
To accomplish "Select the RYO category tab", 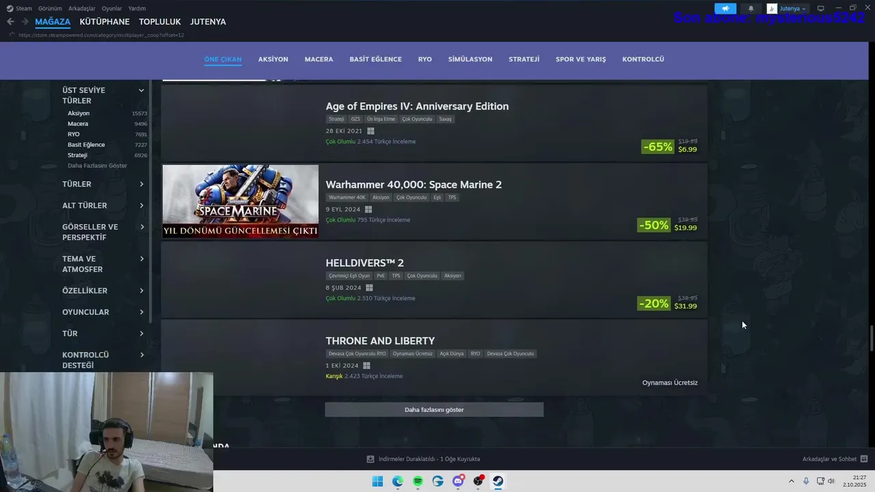I will 425,59.
